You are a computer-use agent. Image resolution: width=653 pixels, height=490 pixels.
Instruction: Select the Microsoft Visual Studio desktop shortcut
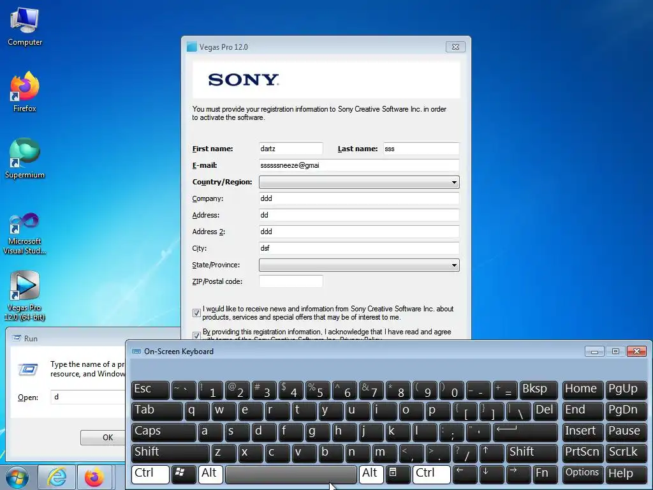(x=25, y=234)
